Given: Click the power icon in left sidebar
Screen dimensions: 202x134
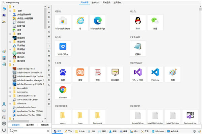Looking at the screenshot, I should click(4, 130).
